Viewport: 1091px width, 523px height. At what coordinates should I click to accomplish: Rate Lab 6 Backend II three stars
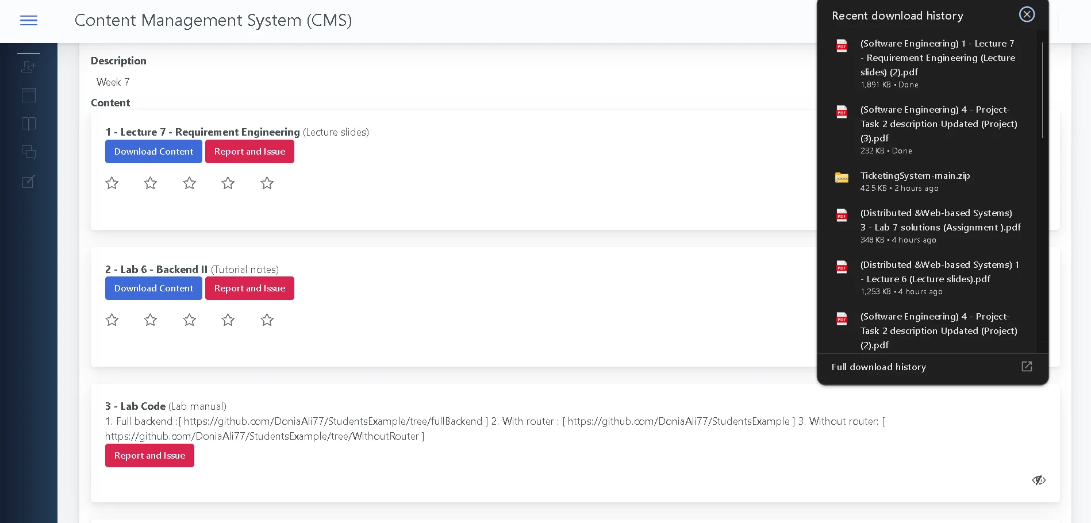point(189,320)
